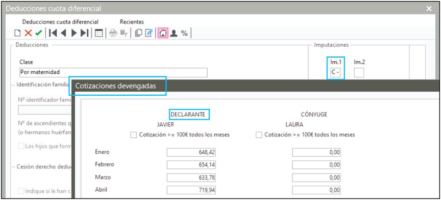Confirm with the green checkmark icon

pos(38,33)
